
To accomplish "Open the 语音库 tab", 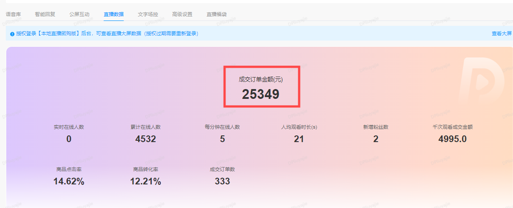I will [13, 14].
